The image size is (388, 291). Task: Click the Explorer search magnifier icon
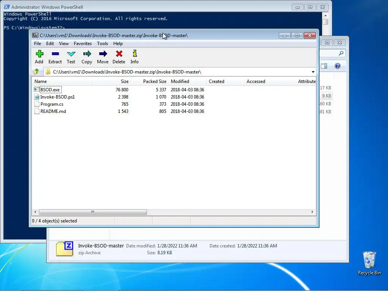point(341,53)
